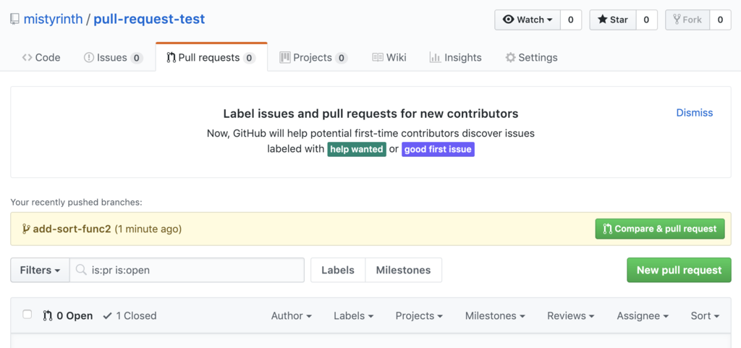This screenshot has height=348, width=741.
Task: Expand the Filters dropdown
Action: [x=40, y=270]
